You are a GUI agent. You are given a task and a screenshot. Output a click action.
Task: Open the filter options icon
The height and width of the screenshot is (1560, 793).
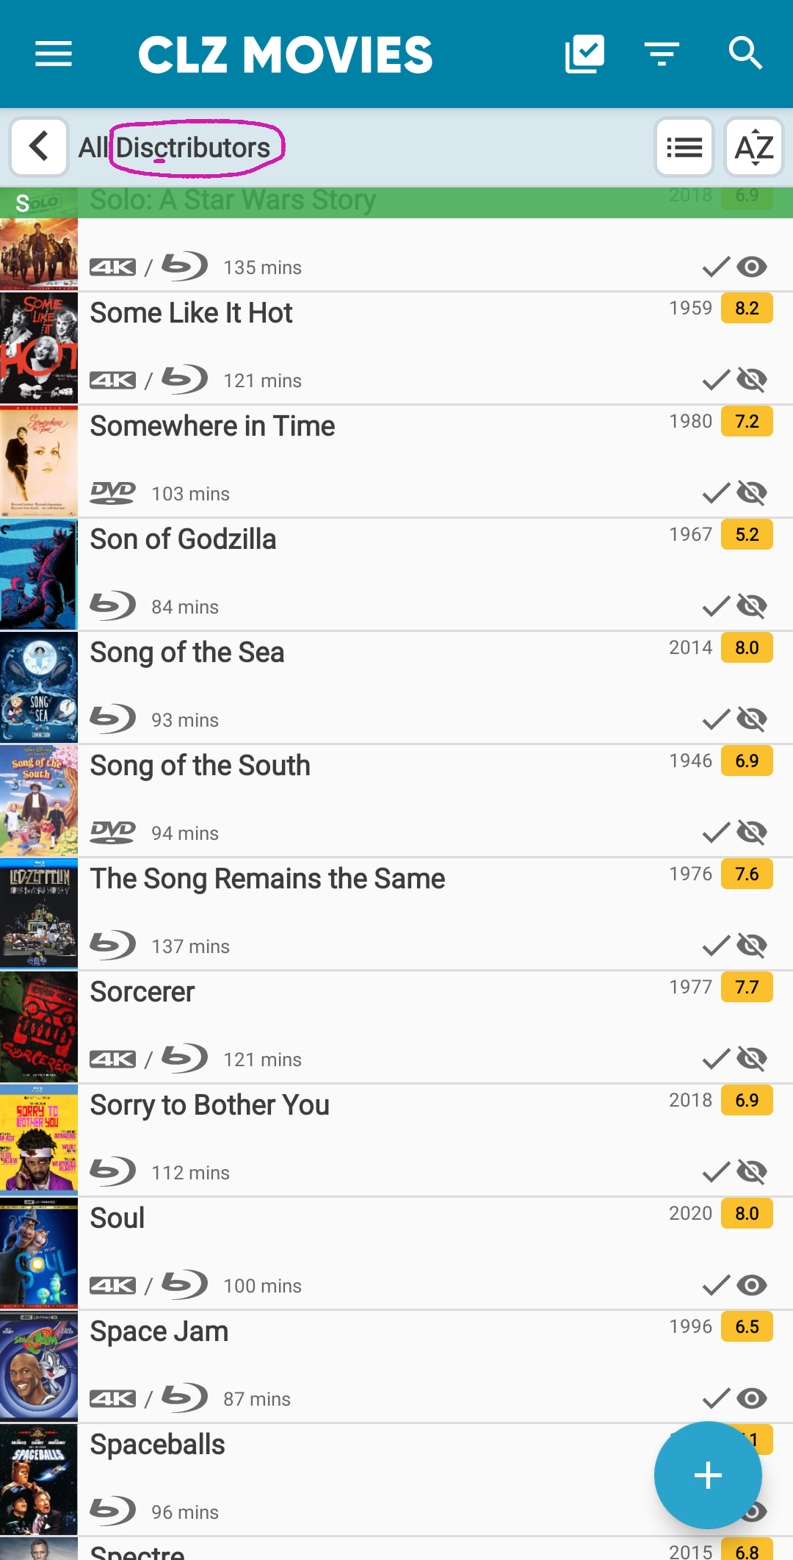pos(662,54)
